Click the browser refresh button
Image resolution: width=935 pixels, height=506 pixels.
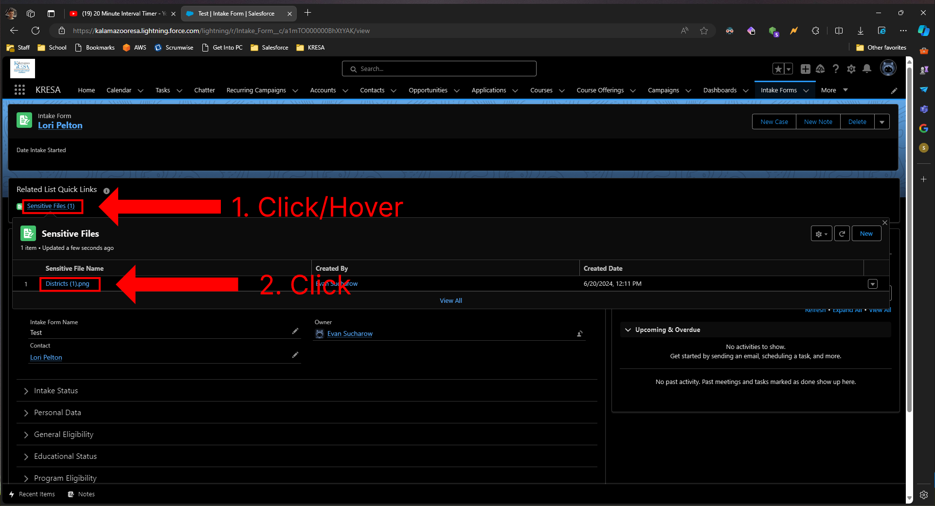pos(36,31)
